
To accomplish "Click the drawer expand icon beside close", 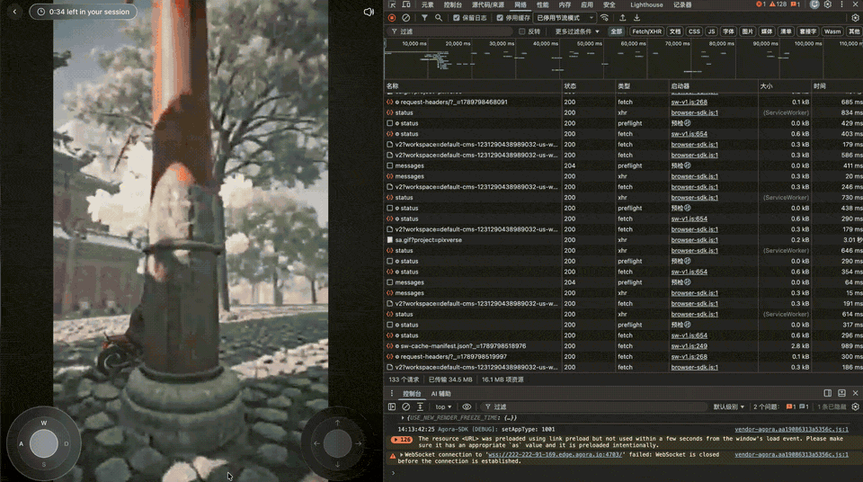I will [841, 393].
